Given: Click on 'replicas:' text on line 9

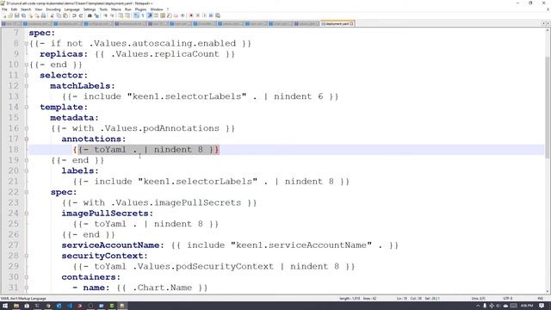Looking at the screenshot, I should click(64, 54).
